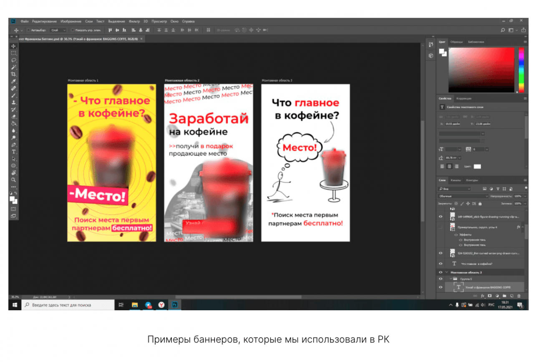Select the Healing Brush tool
The width and height of the screenshot is (559, 362).
coord(14,88)
